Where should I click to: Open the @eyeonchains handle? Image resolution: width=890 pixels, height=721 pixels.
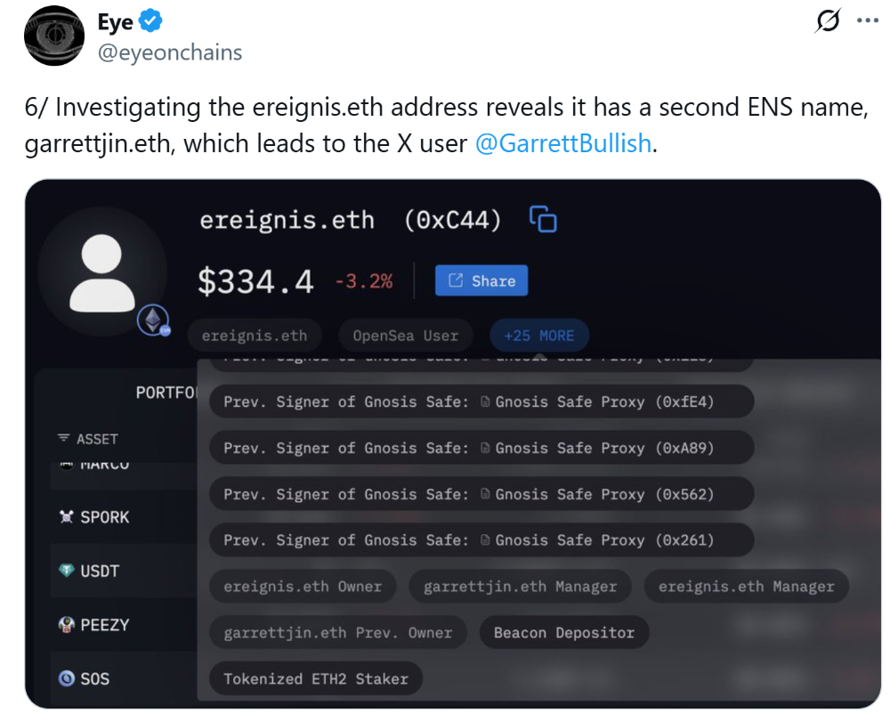[169, 53]
